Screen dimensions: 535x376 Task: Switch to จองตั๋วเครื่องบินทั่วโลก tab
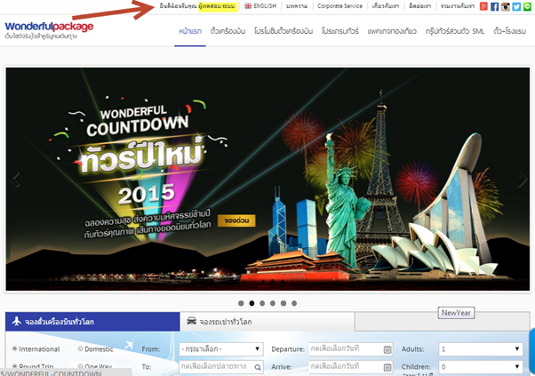[x=92, y=322]
